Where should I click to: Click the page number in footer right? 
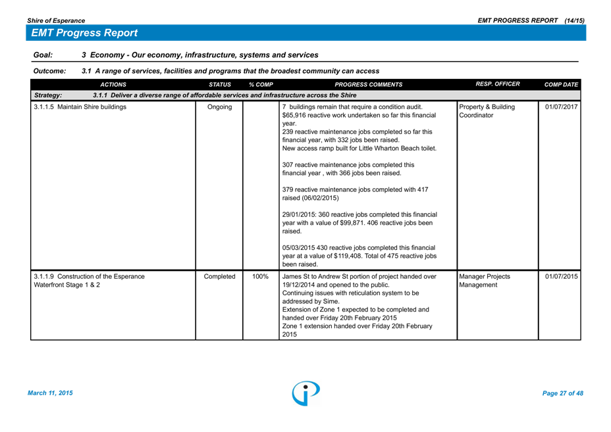[562, 393]
